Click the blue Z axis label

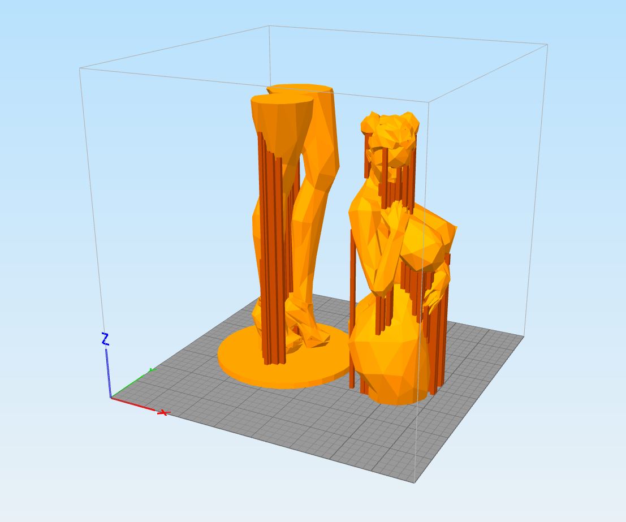click(105, 339)
